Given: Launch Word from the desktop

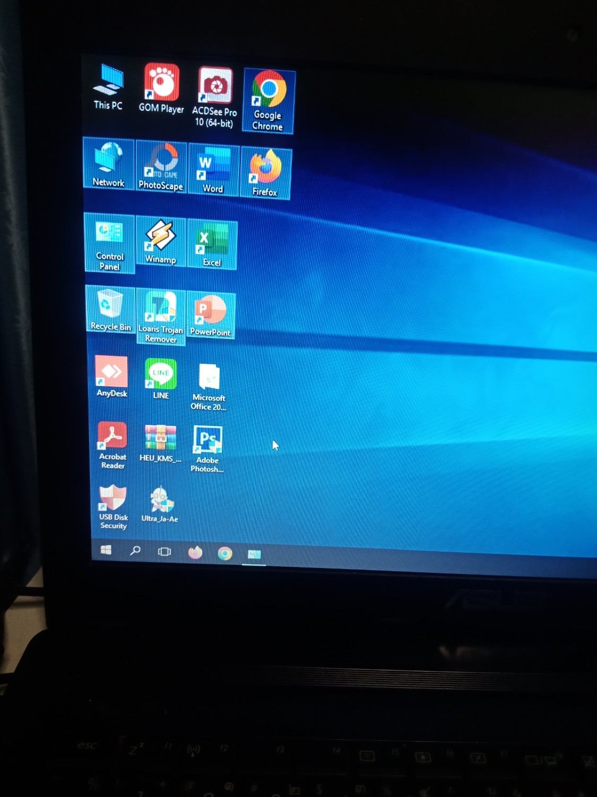Looking at the screenshot, I should tap(213, 169).
